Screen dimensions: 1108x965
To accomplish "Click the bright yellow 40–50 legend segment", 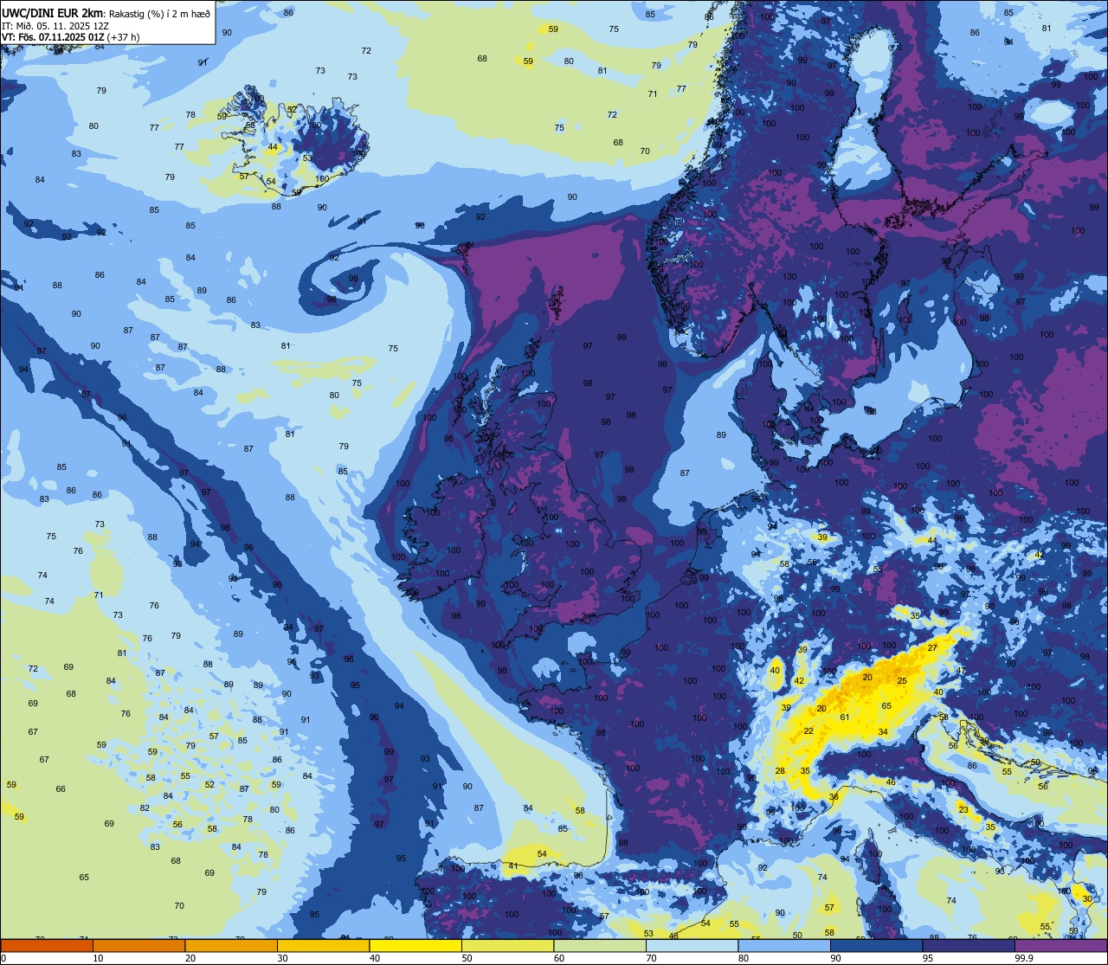I will point(415,945).
